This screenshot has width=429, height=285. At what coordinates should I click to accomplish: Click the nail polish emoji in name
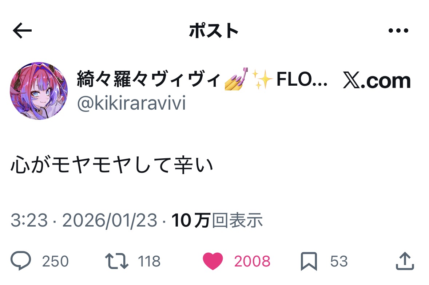236,78
